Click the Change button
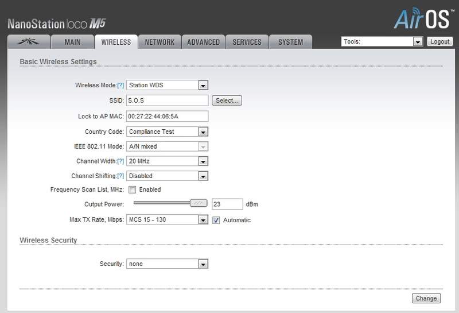The height and width of the screenshot is (313, 459). 426,298
